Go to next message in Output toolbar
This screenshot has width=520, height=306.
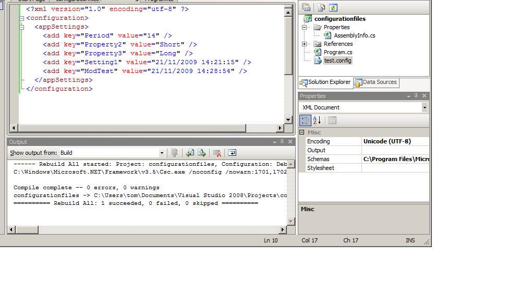(202, 153)
